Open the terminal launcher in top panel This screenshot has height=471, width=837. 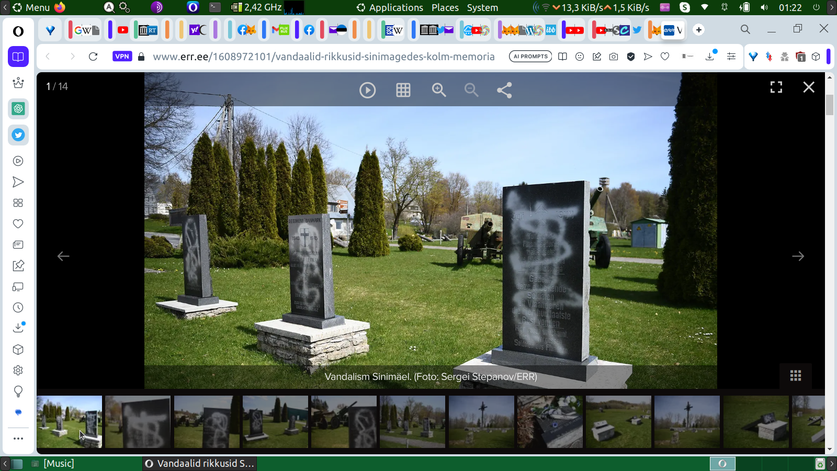click(215, 7)
